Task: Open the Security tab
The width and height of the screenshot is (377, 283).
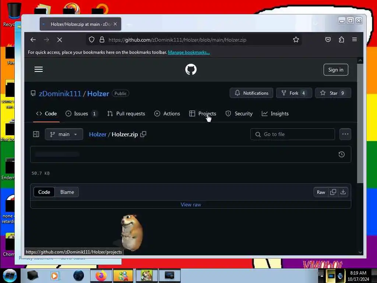Action: 239,113
